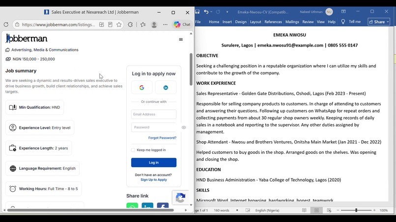396x222 pixels.
Task: Click the Working Hours Full Time card
Action: coord(43,189)
